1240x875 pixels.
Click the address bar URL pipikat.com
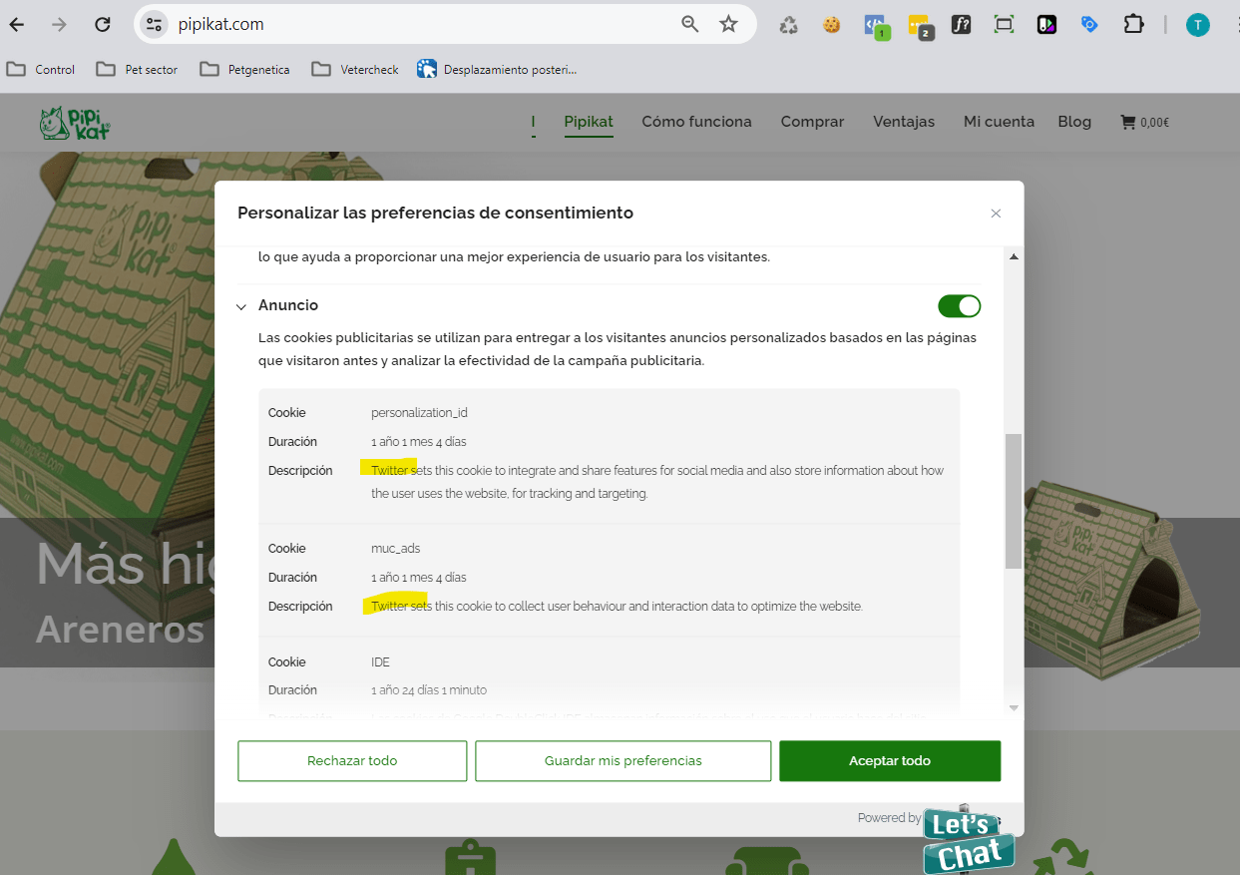(221, 24)
